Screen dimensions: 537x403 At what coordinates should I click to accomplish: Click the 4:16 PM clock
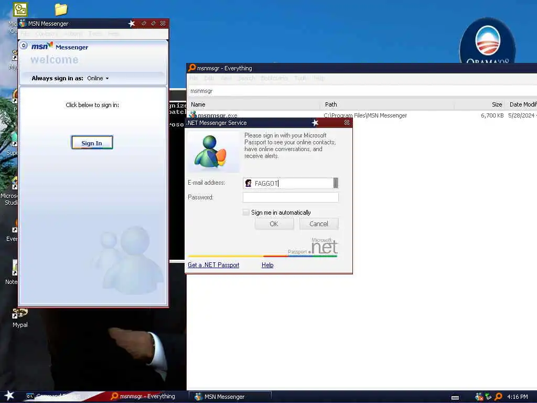[x=518, y=397]
